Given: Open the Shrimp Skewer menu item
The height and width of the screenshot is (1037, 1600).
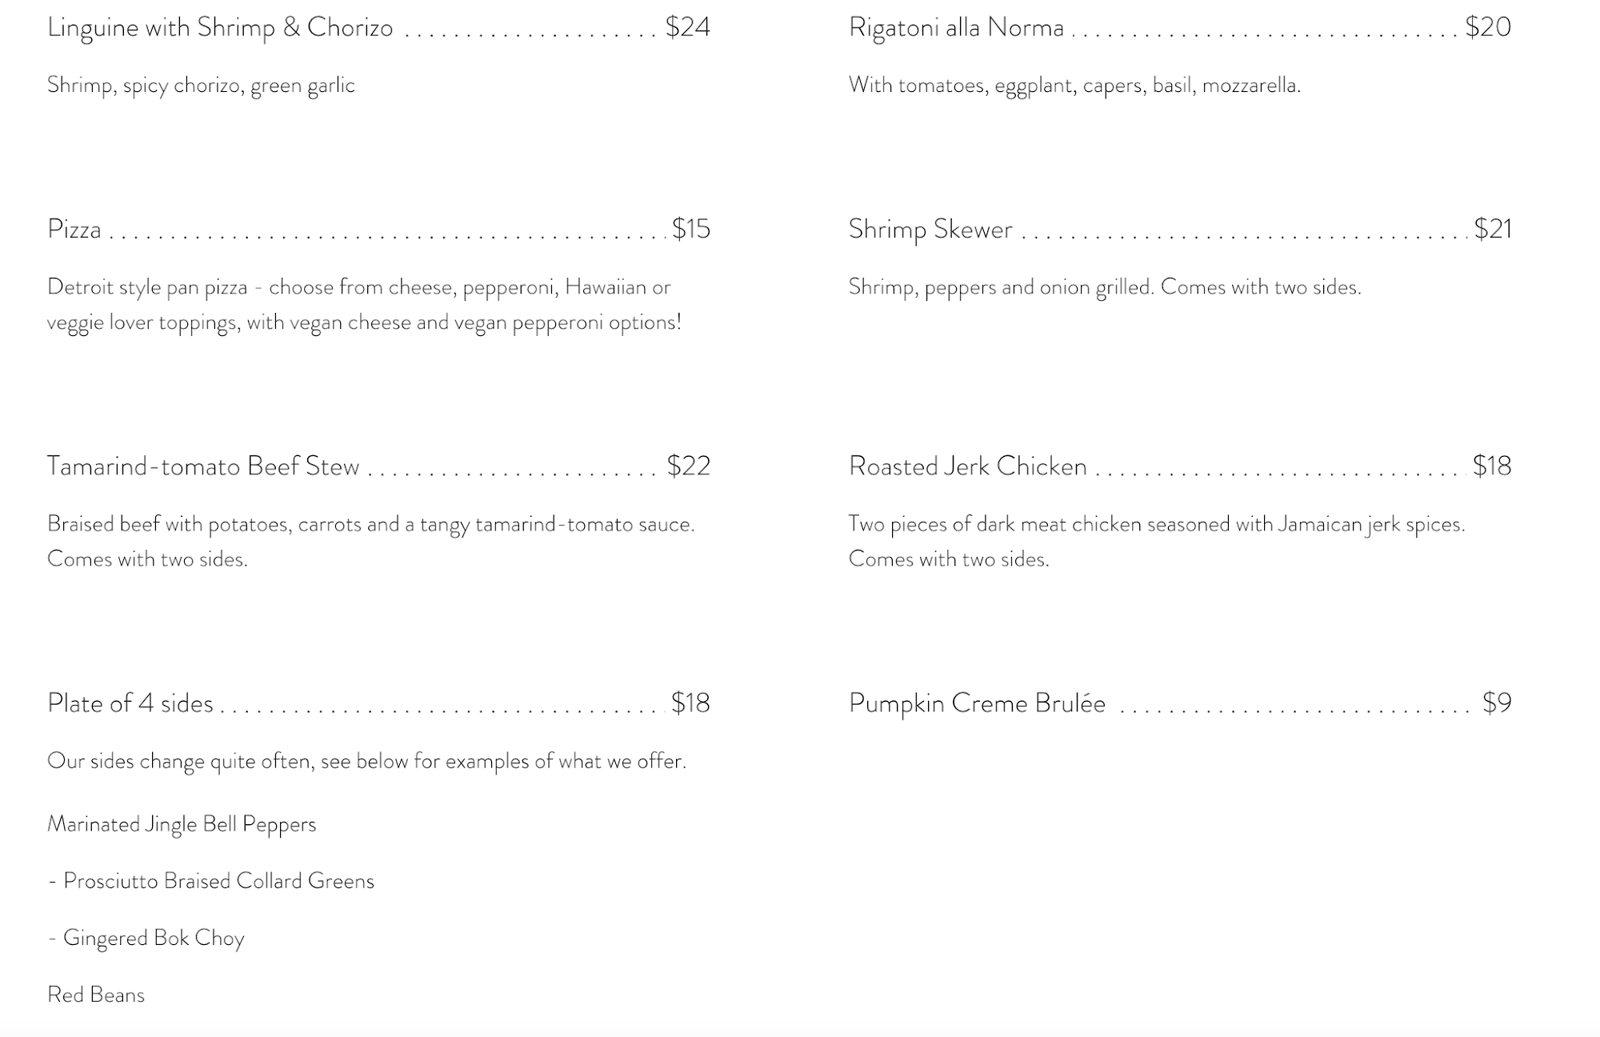Looking at the screenshot, I should point(930,230).
